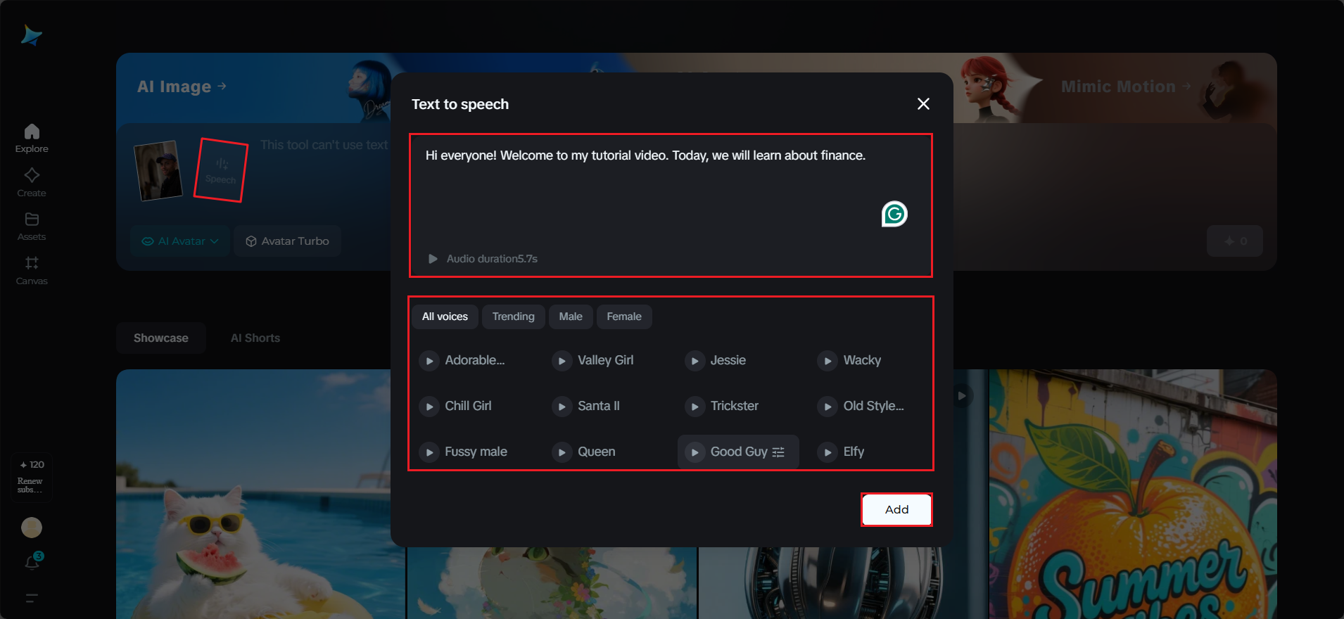
Task: Open the user profile avatar
Action: tap(32, 528)
